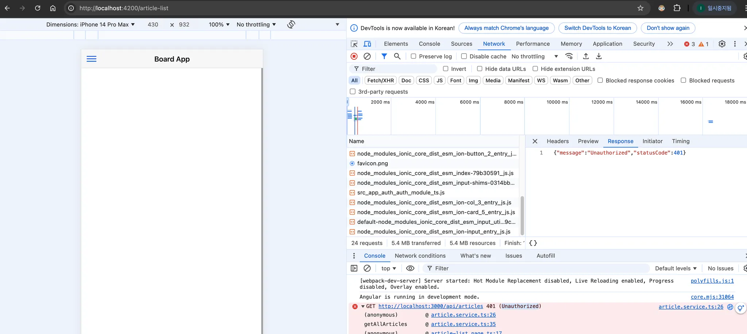Viewport: 747px width, 334px height.
Task: Toggle the device toolbar icon
Action: pyautogui.click(x=367, y=44)
